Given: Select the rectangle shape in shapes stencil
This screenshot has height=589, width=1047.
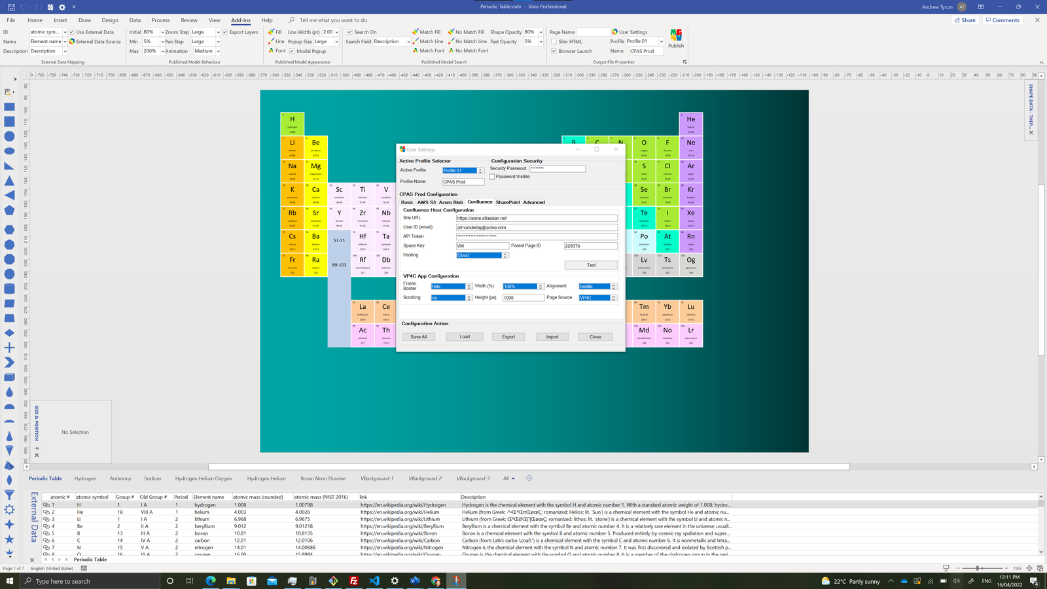Looking at the screenshot, I should (9, 107).
